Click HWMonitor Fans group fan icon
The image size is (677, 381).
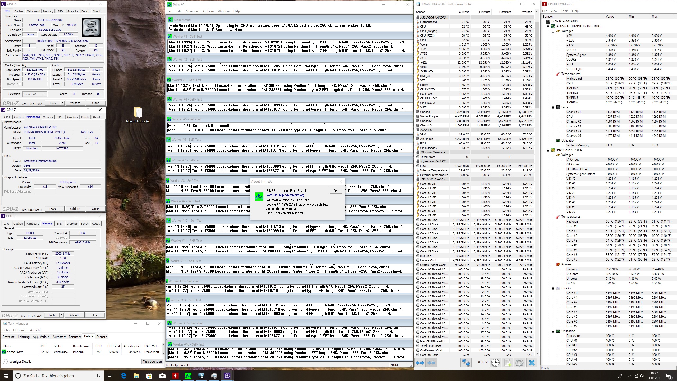pos(558,107)
